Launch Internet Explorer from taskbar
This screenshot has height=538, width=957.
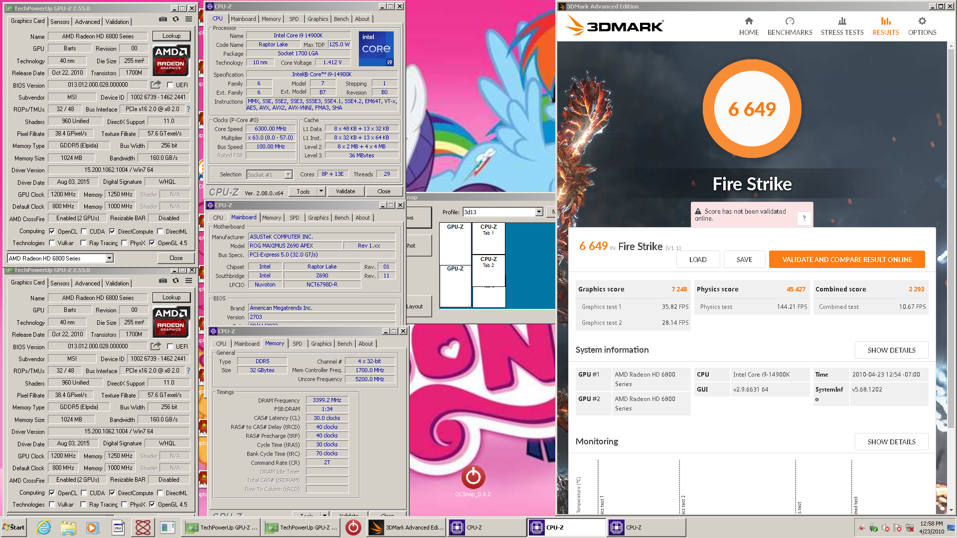click(44, 528)
